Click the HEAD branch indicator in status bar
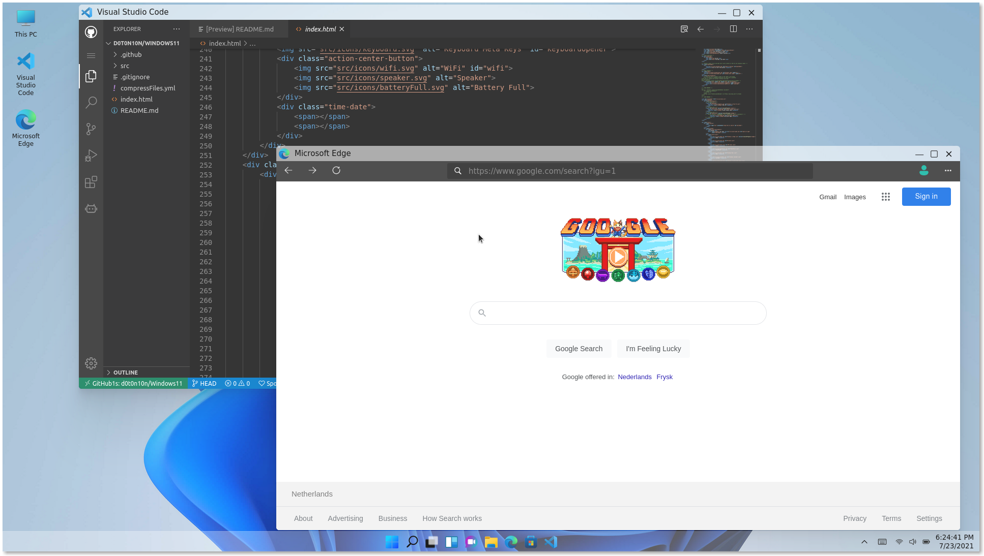The image size is (984, 556). pyautogui.click(x=205, y=383)
